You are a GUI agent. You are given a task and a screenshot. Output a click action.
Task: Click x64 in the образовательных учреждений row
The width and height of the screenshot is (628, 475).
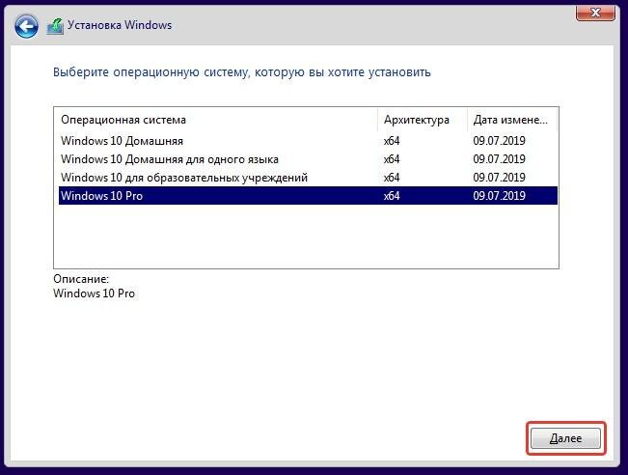[392, 178]
